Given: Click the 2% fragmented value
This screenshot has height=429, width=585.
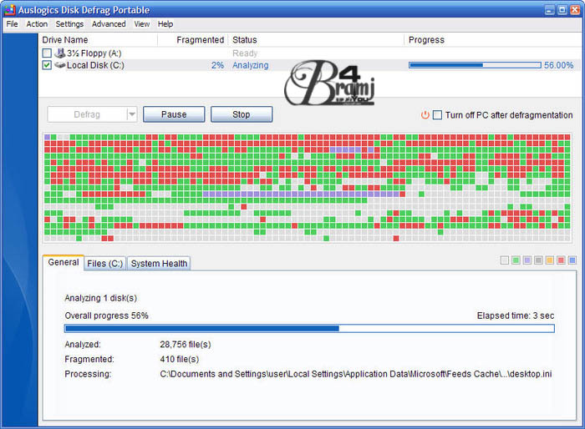Looking at the screenshot, I should [x=217, y=65].
